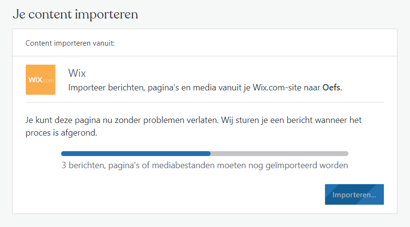
Task: Click the gray unfilled part of the progress bar
Action: click(x=279, y=154)
